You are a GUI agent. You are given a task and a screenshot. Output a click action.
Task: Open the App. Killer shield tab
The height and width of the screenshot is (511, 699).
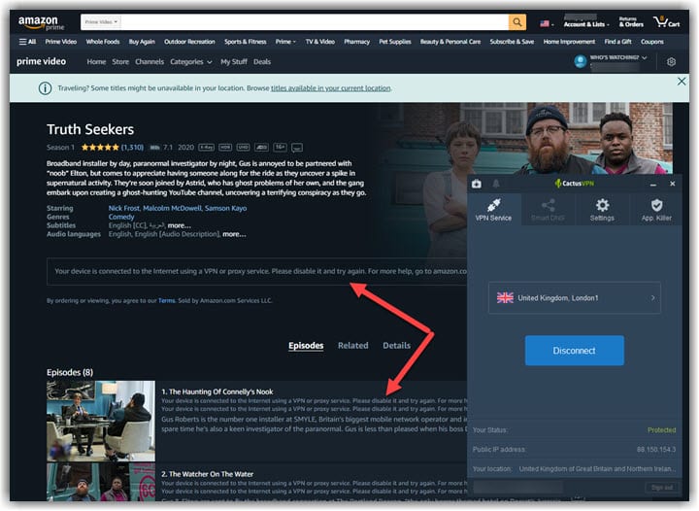[x=656, y=210]
